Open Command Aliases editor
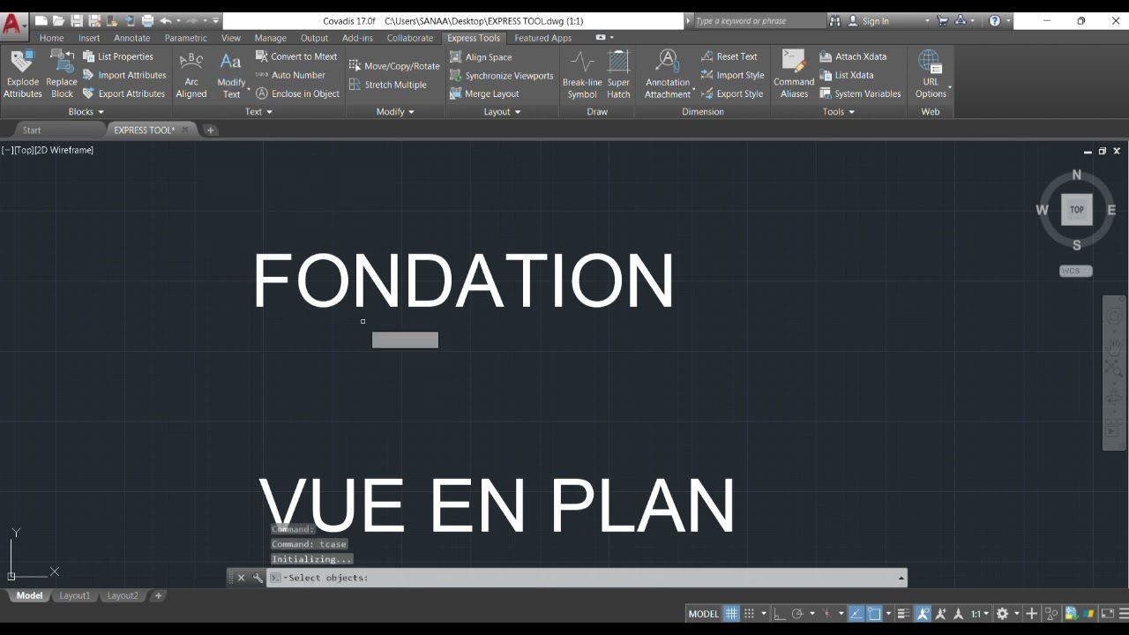Viewport: 1129px width, 635px height. tap(794, 74)
